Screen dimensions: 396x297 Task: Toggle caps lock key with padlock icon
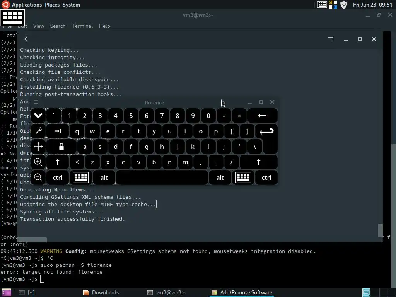[61, 147]
